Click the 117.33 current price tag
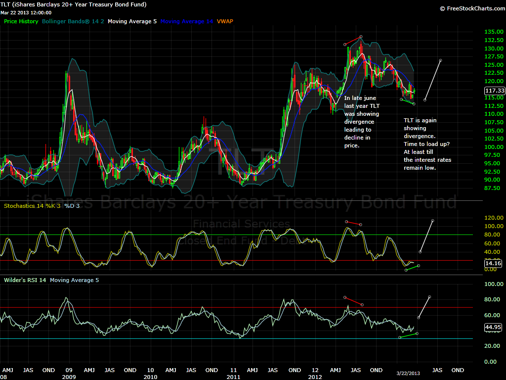506x380 pixels. (x=495, y=91)
